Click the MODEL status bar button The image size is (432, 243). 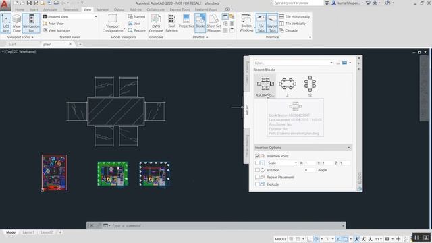[280, 239]
